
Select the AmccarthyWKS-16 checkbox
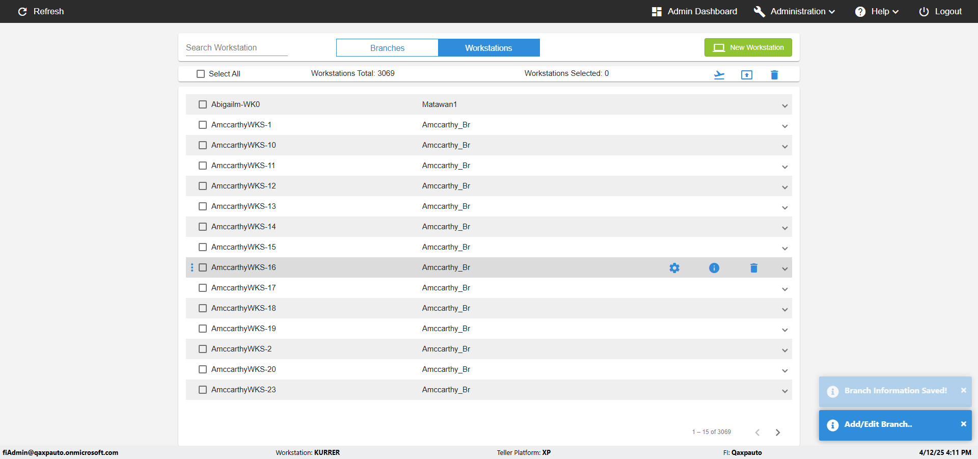pos(203,267)
